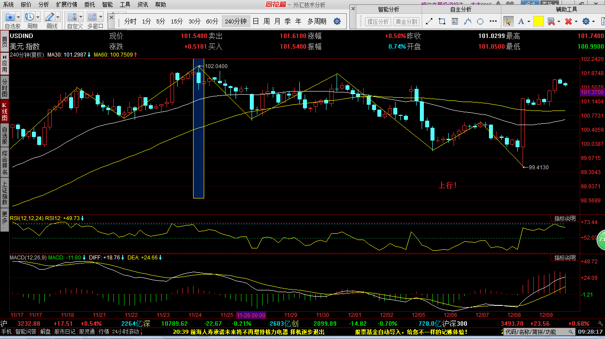Open MACD 指标说明 indicator description
Viewport: 605px width, 339px height.
point(565,258)
